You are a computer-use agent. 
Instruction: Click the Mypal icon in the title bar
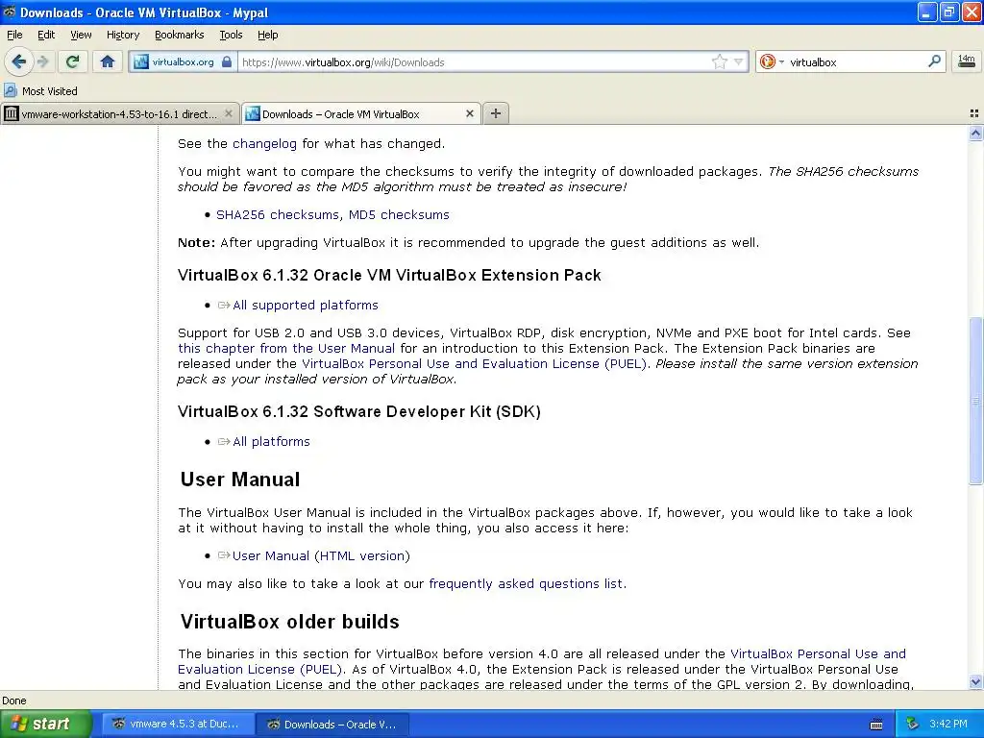click(10, 12)
